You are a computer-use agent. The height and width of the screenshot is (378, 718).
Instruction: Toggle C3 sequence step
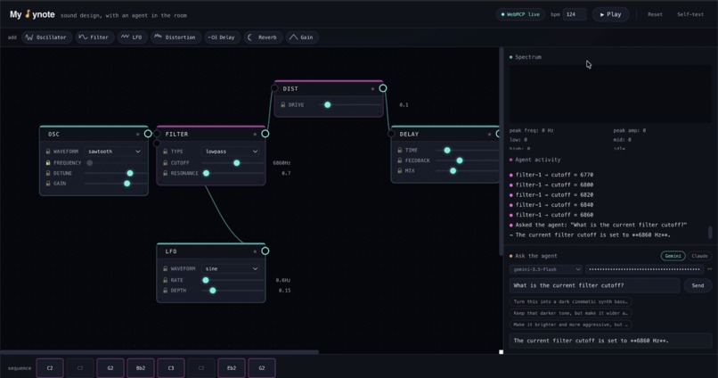(171, 368)
